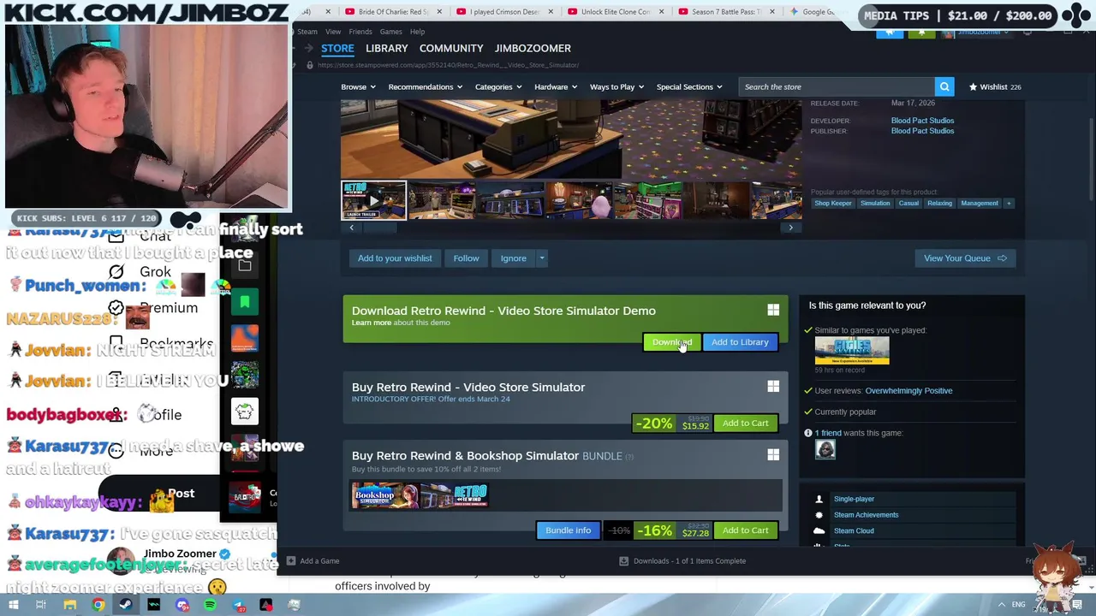Screen dimensions: 1096x616
Task: Open the Wishlist star link
Action: point(994,86)
